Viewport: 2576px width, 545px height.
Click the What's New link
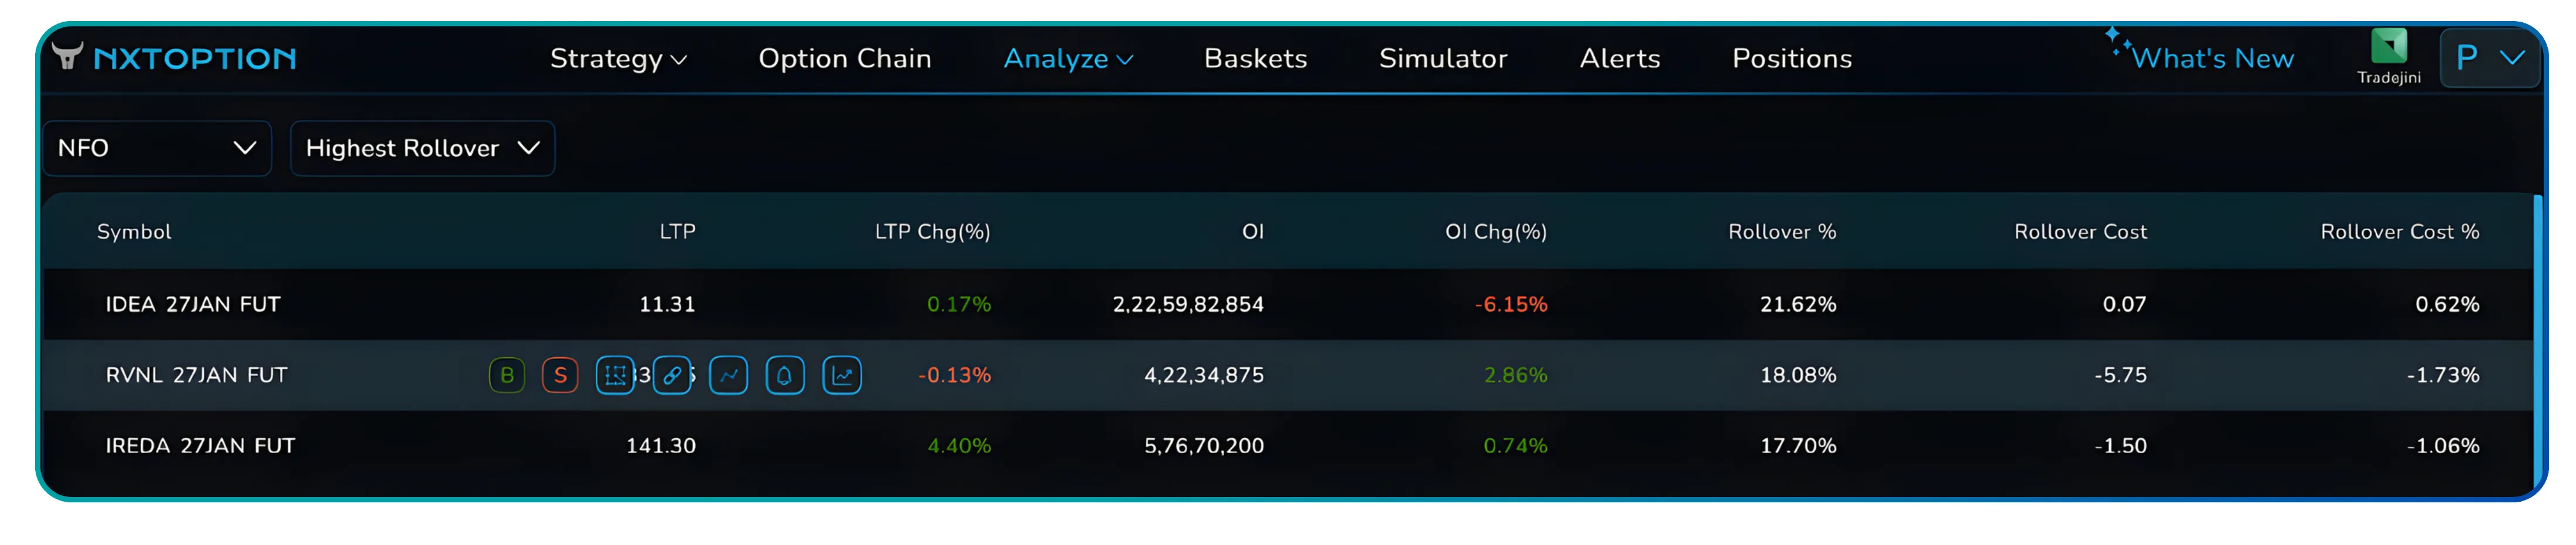pos(2213,58)
